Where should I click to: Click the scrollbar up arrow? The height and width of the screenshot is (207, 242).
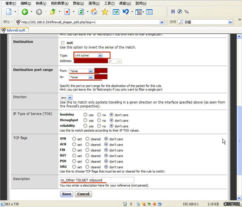point(239,36)
